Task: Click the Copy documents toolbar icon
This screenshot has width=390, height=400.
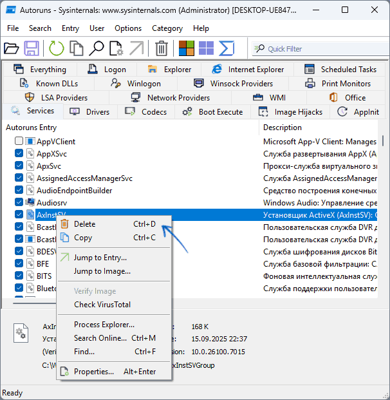Action: click(x=77, y=48)
